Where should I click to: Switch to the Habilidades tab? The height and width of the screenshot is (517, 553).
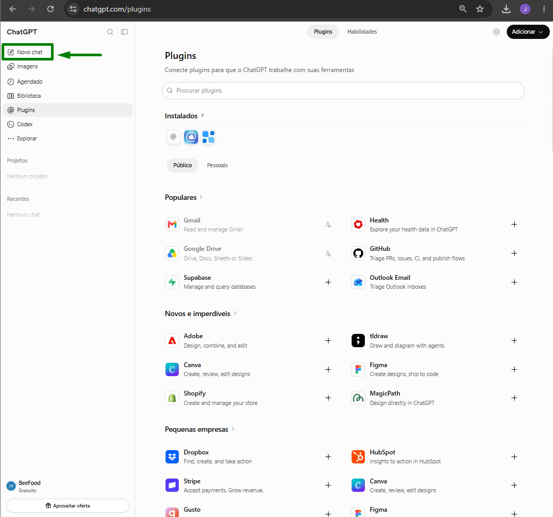point(362,32)
